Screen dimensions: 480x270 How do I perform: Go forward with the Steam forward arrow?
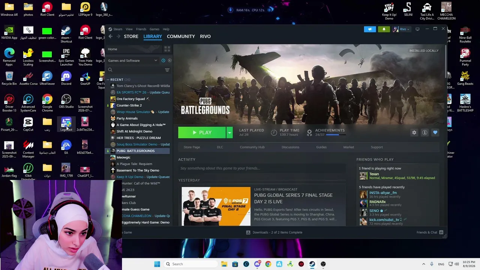(x=118, y=36)
